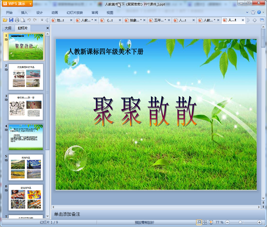267x227 pixels.
Task: Click the animation star beside slide 3
Action: click(x=6, y=100)
